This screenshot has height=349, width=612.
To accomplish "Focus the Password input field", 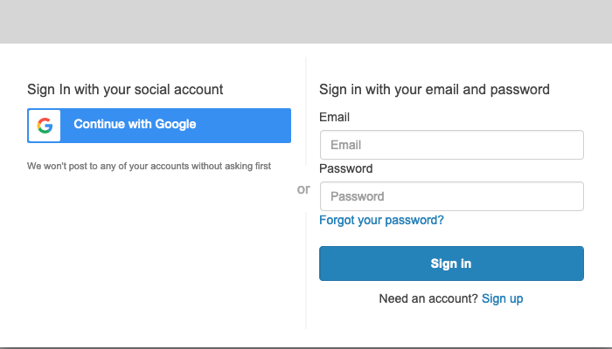I will (452, 196).
